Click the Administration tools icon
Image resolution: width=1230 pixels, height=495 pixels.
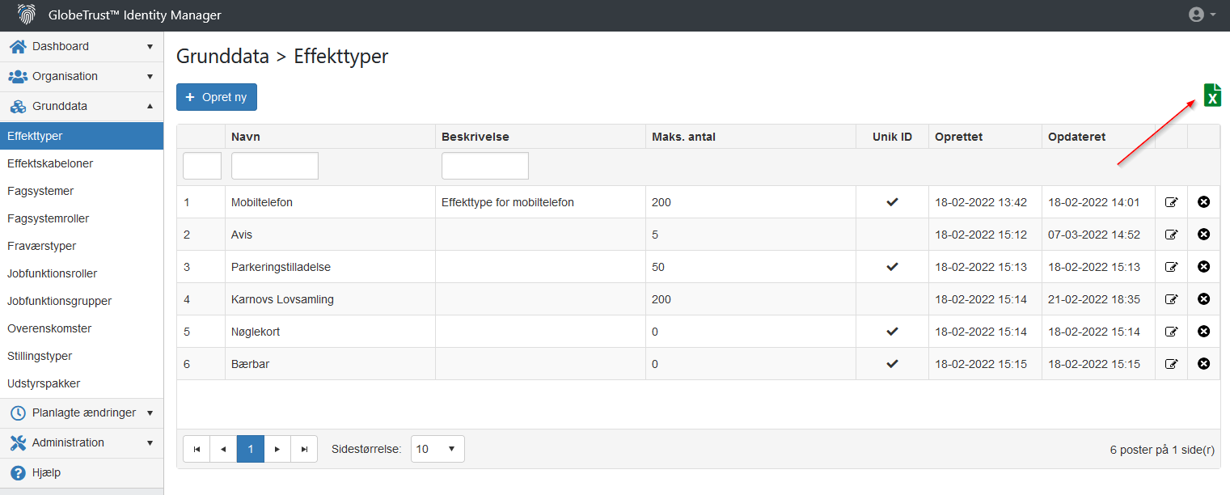(18, 442)
